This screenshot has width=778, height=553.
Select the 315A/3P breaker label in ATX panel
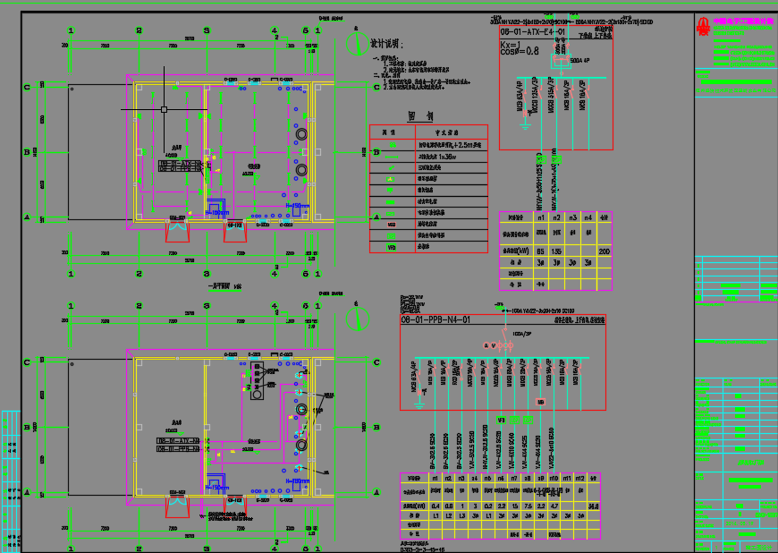550,94
